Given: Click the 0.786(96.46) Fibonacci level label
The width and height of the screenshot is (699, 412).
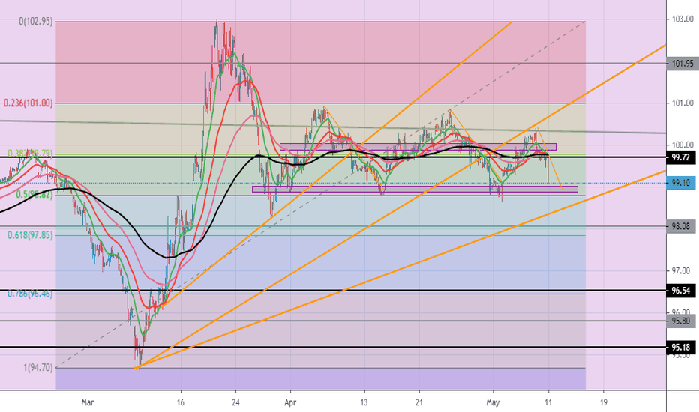Looking at the screenshot, I should click(30, 294).
